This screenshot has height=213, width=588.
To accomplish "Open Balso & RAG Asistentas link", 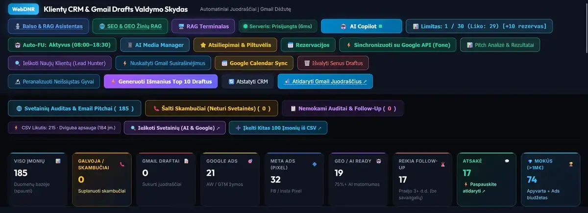I will pyautogui.click(x=49, y=26).
